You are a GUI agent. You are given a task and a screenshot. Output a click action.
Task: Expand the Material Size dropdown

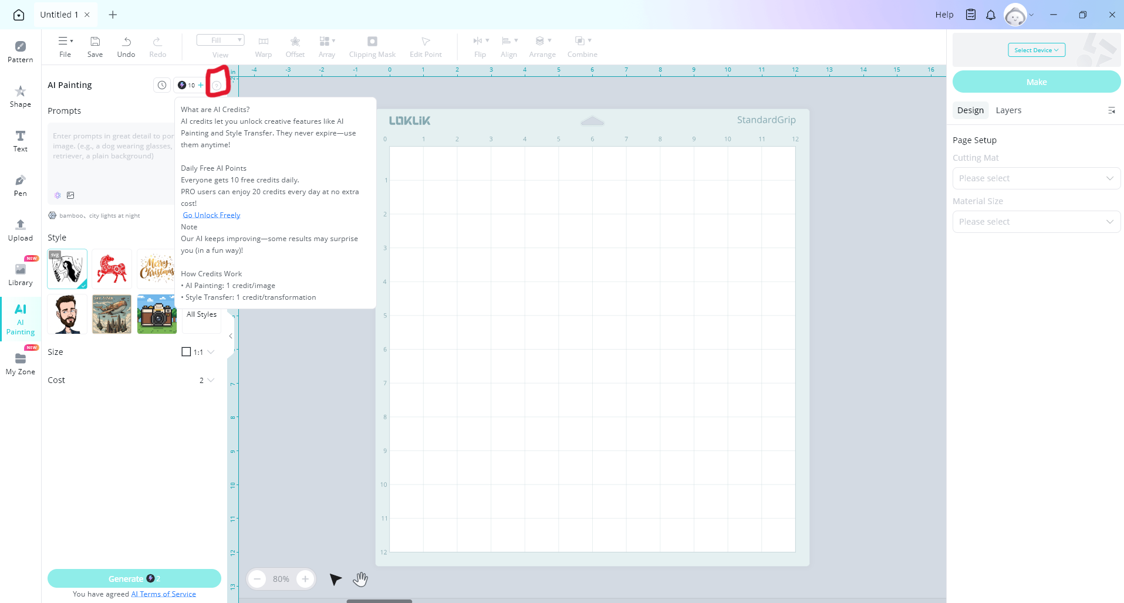pos(1036,222)
